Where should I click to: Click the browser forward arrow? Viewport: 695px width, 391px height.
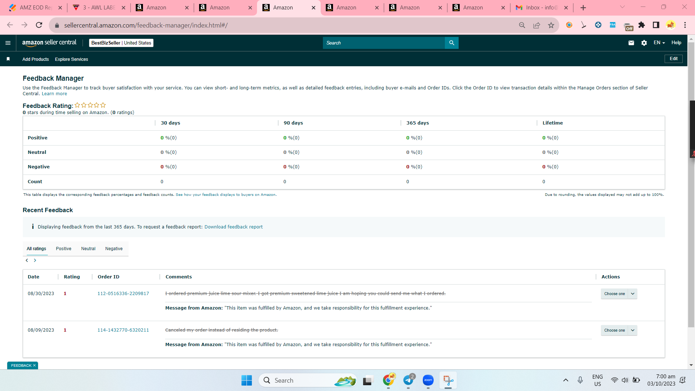(24, 25)
